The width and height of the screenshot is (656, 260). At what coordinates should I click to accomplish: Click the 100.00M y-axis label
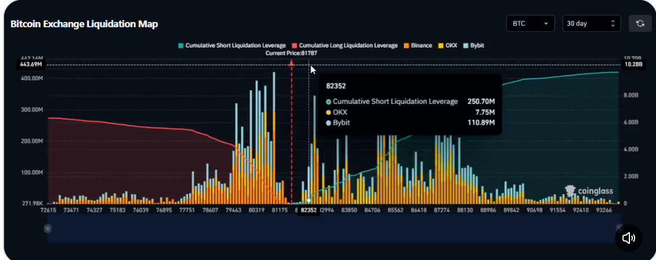[32, 173]
